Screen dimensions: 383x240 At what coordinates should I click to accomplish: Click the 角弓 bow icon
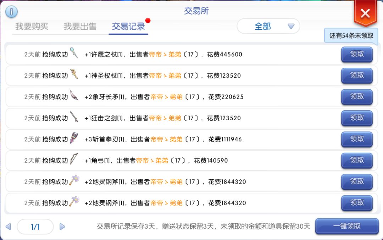click(x=74, y=159)
